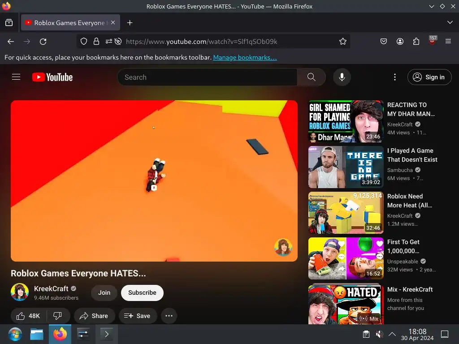Screen dimensions: 459x344
Task: Click the Join button
Action: pos(104,293)
